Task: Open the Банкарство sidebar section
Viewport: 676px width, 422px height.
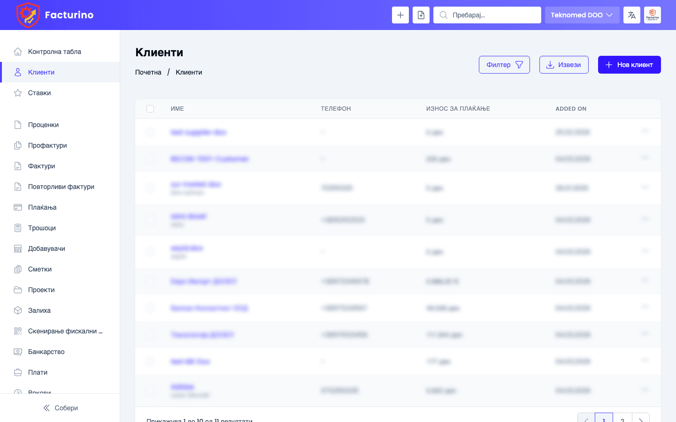Action: pyautogui.click(x=46, y=352)
